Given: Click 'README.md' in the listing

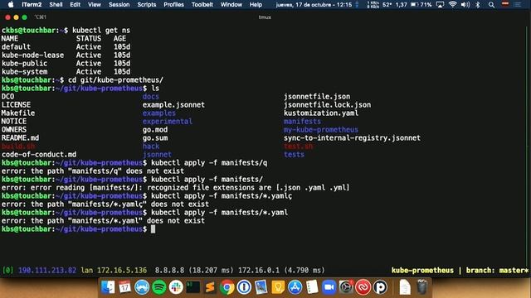Looking at the screenshot, I should 20,138.
